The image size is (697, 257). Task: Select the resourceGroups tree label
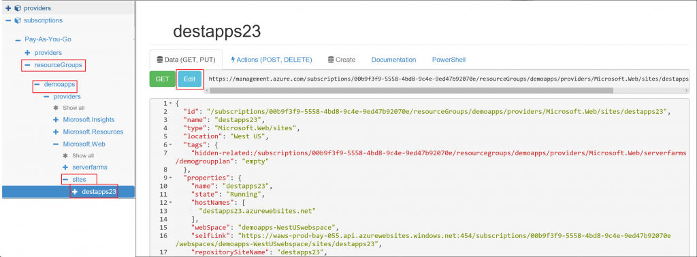[x=59, y=65]
